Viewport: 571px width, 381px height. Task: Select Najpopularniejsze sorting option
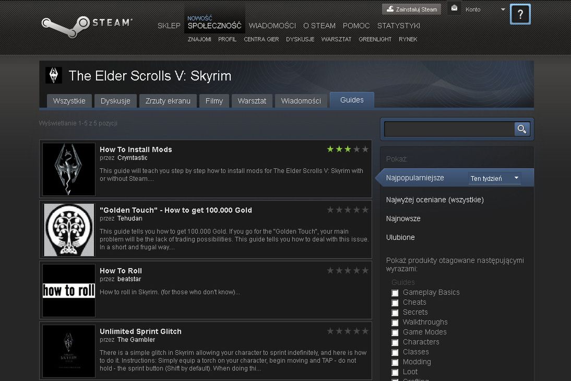[x=415, y=178]
